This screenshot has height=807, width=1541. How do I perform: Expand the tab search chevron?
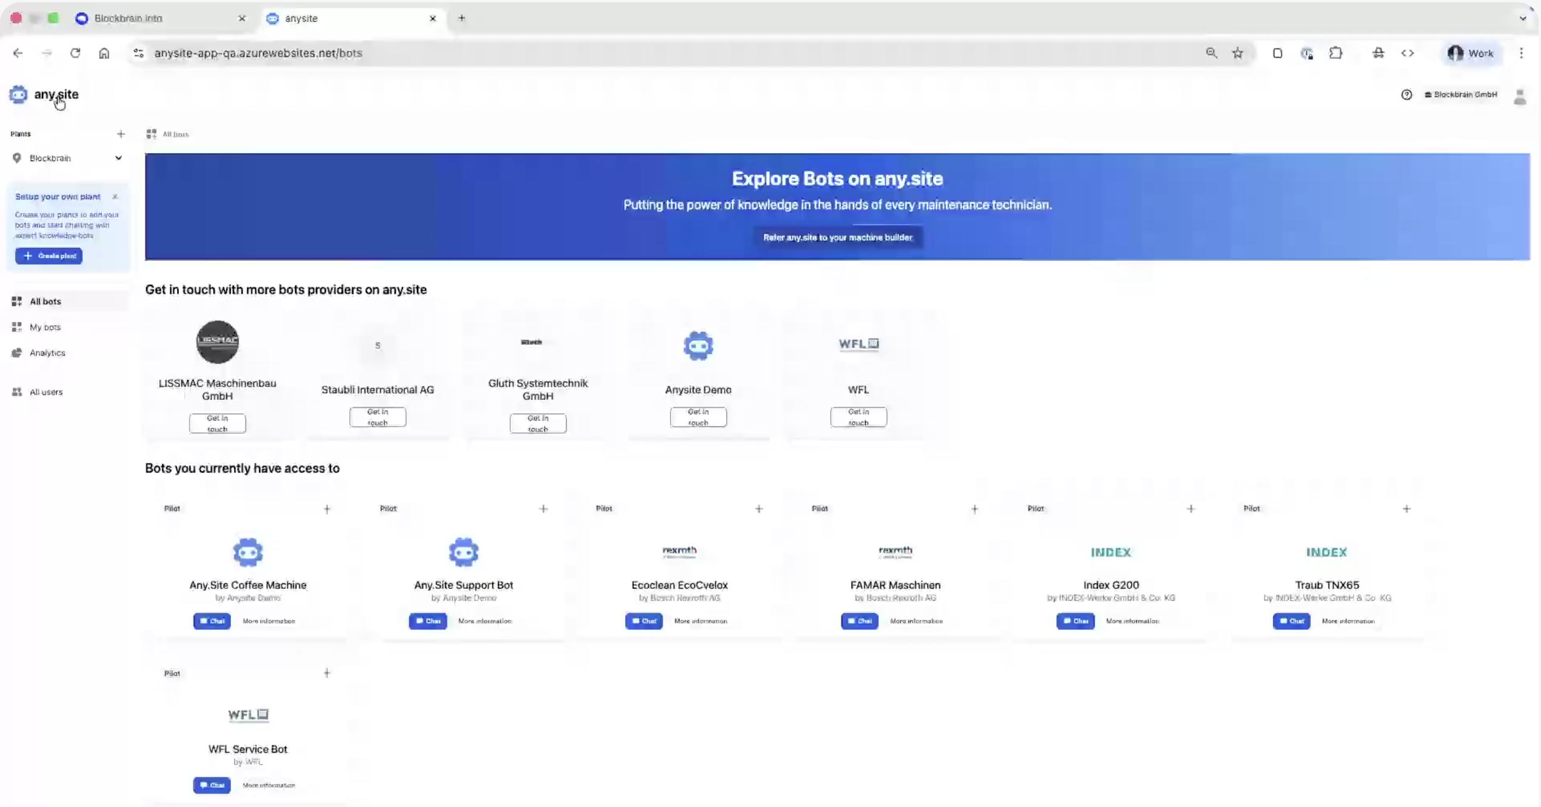[x=1522, y=18]
